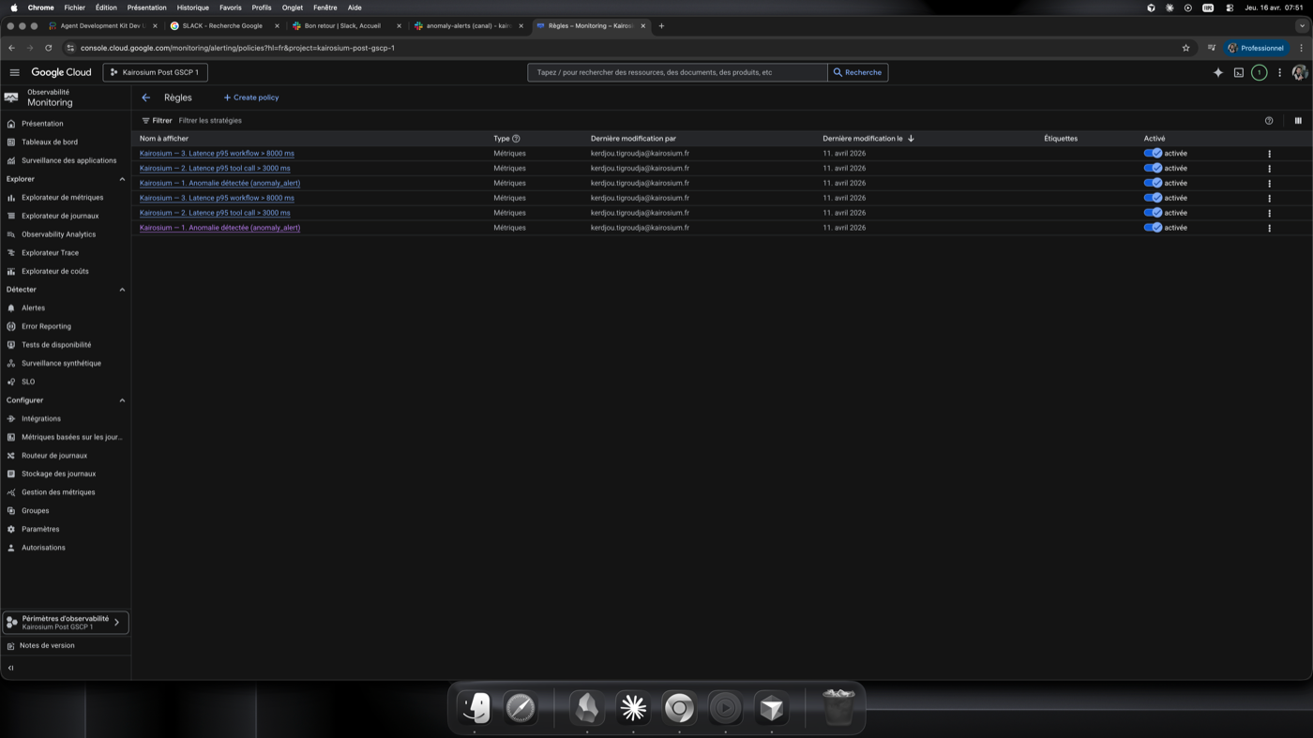Open the Favoris menu in menu bar
The height and width of the screenshot is (738, 1313).
(231, 8)
